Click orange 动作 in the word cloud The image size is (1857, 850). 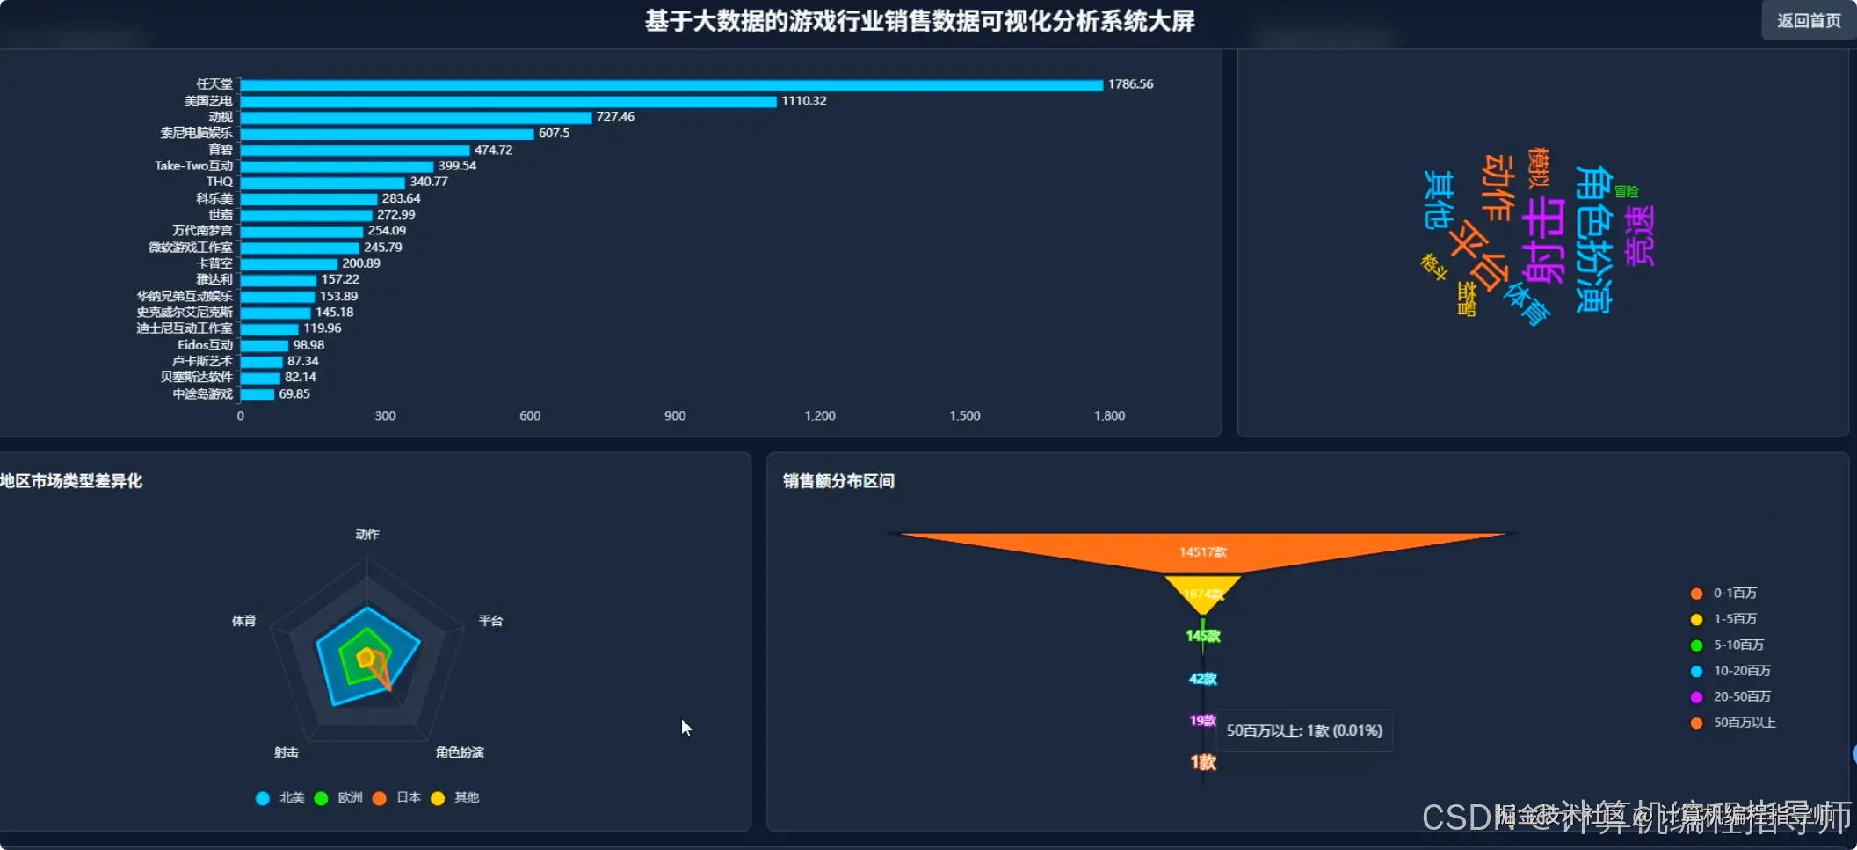click(x=1498, y=187)
